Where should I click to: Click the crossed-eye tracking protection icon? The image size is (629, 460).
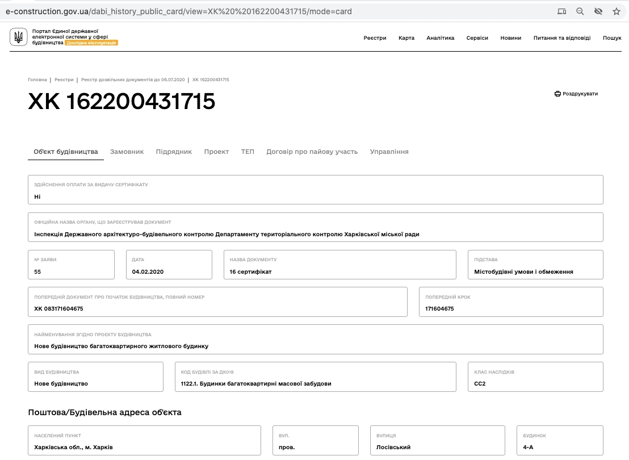click(x=598, y=11)
